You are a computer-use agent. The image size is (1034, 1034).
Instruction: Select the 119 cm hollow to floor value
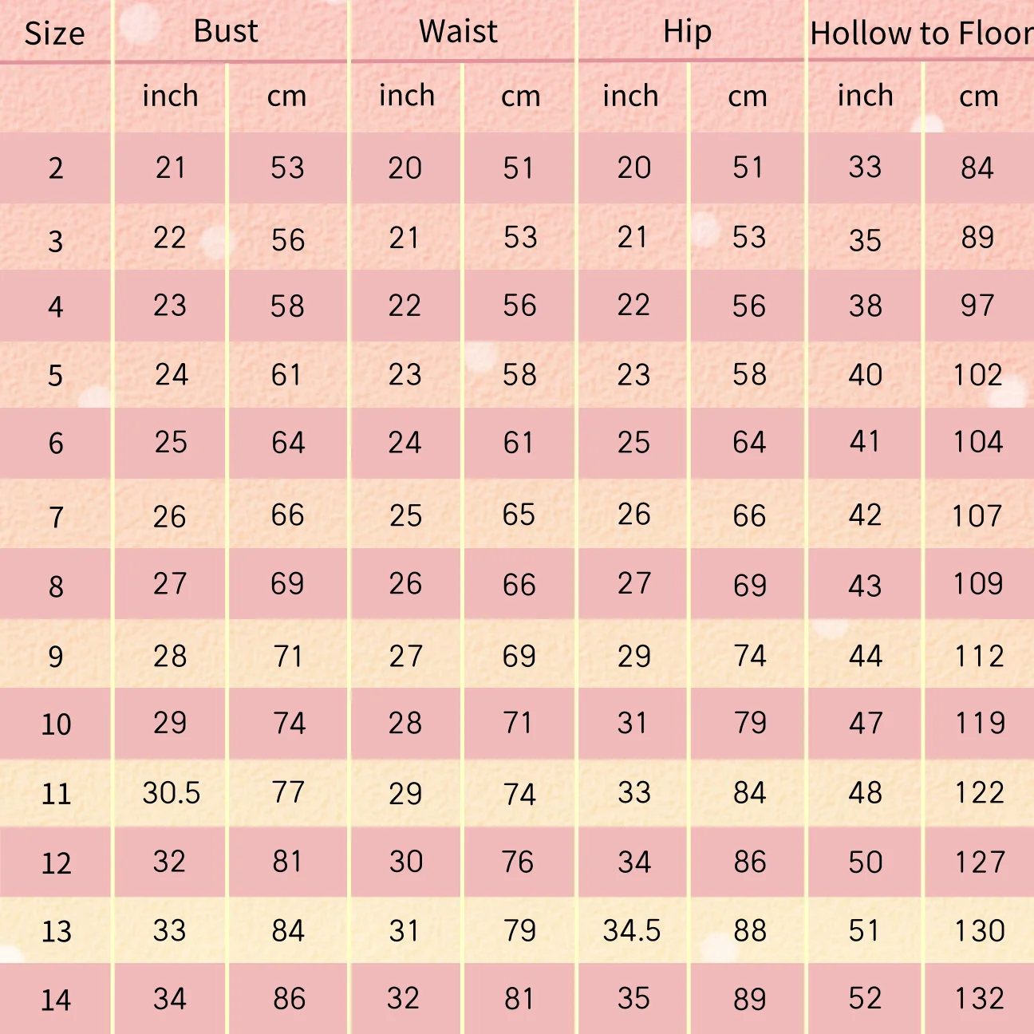click(980, 723)
